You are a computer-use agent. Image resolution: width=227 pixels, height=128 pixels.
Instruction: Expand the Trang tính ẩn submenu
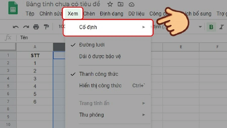(108, 103)
